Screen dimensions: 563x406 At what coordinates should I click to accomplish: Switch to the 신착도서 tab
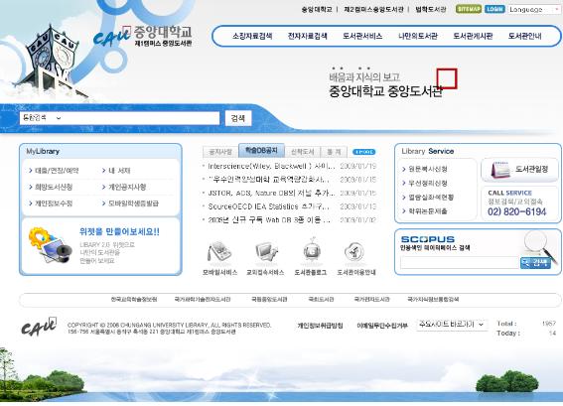[302, 152]
